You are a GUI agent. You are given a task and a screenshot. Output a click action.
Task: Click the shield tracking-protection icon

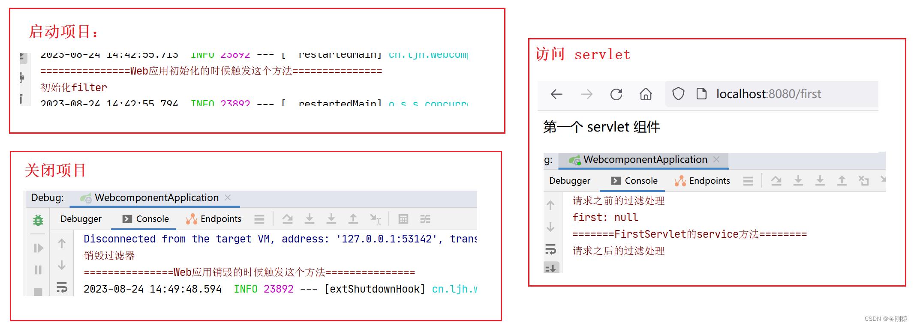[678, 94]
